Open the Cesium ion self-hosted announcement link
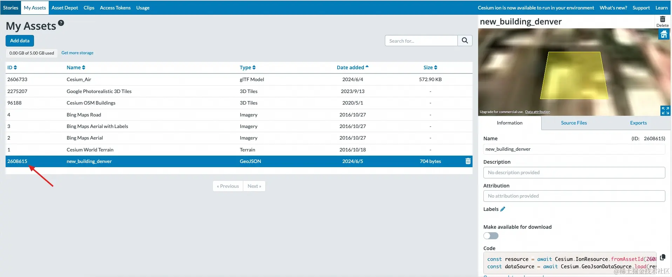This screenshot has width=672, height=277. point(536,8)
